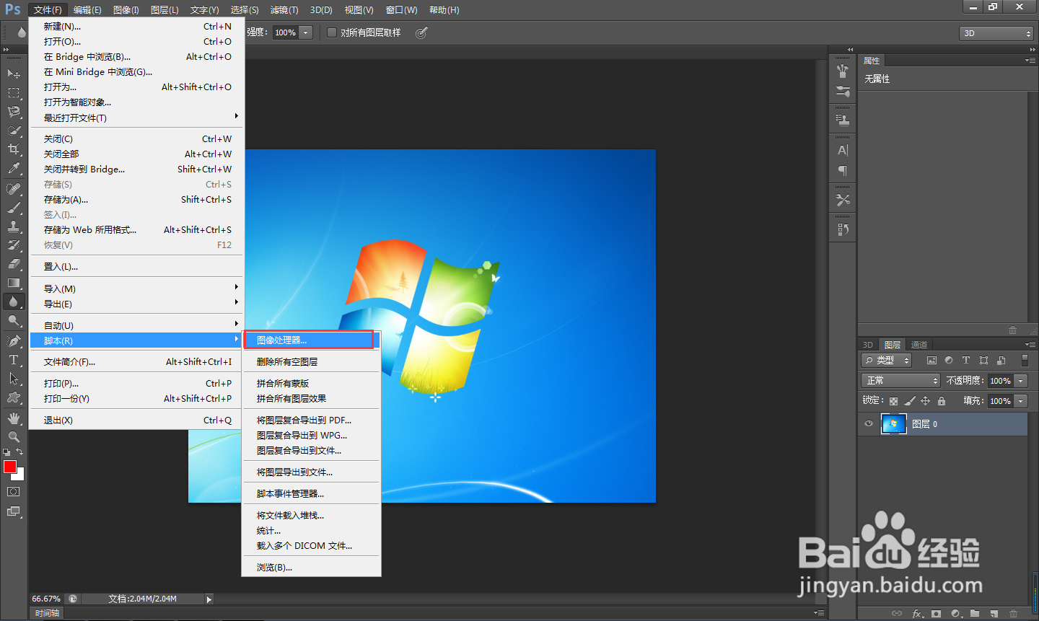1039x621 pixels.
Task: Switch to the 通道 tab
Action: [x=919, y=345]
